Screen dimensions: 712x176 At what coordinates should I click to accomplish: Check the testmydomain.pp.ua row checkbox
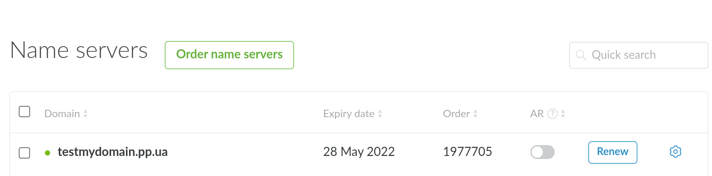click(24, 153)
